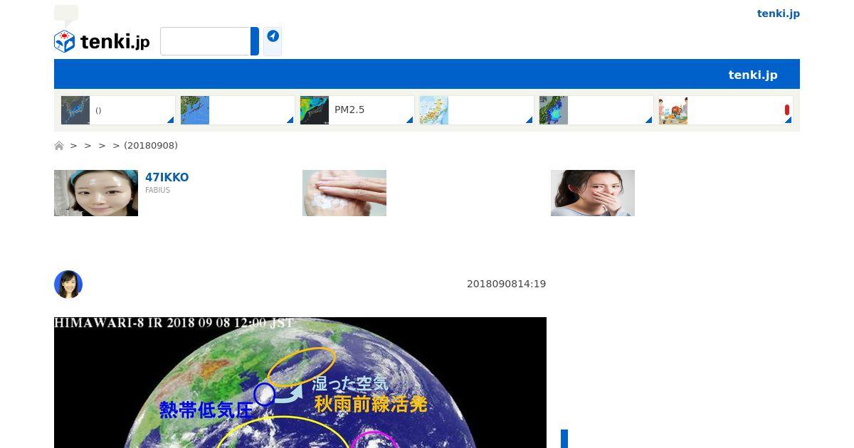Click tenki.jp text in blue navigation bar
Viewport: 854px width, 448px height.
(x=753, y=75)
